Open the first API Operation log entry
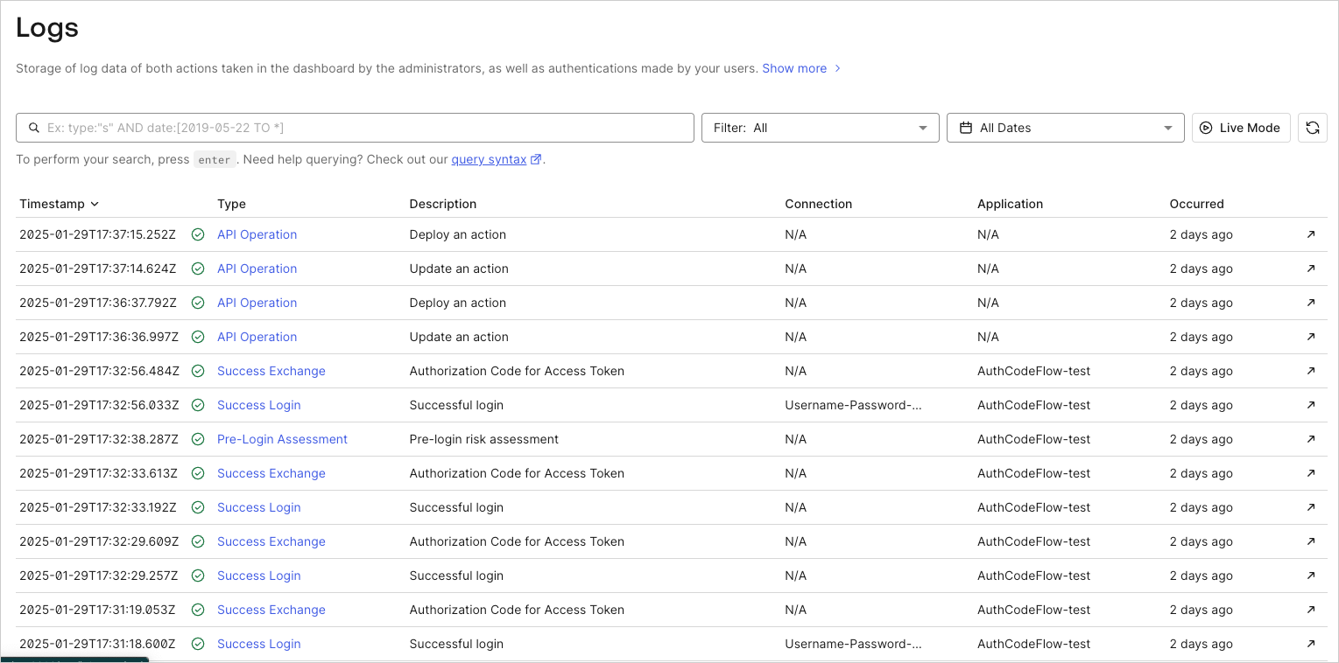 (257, 234)
